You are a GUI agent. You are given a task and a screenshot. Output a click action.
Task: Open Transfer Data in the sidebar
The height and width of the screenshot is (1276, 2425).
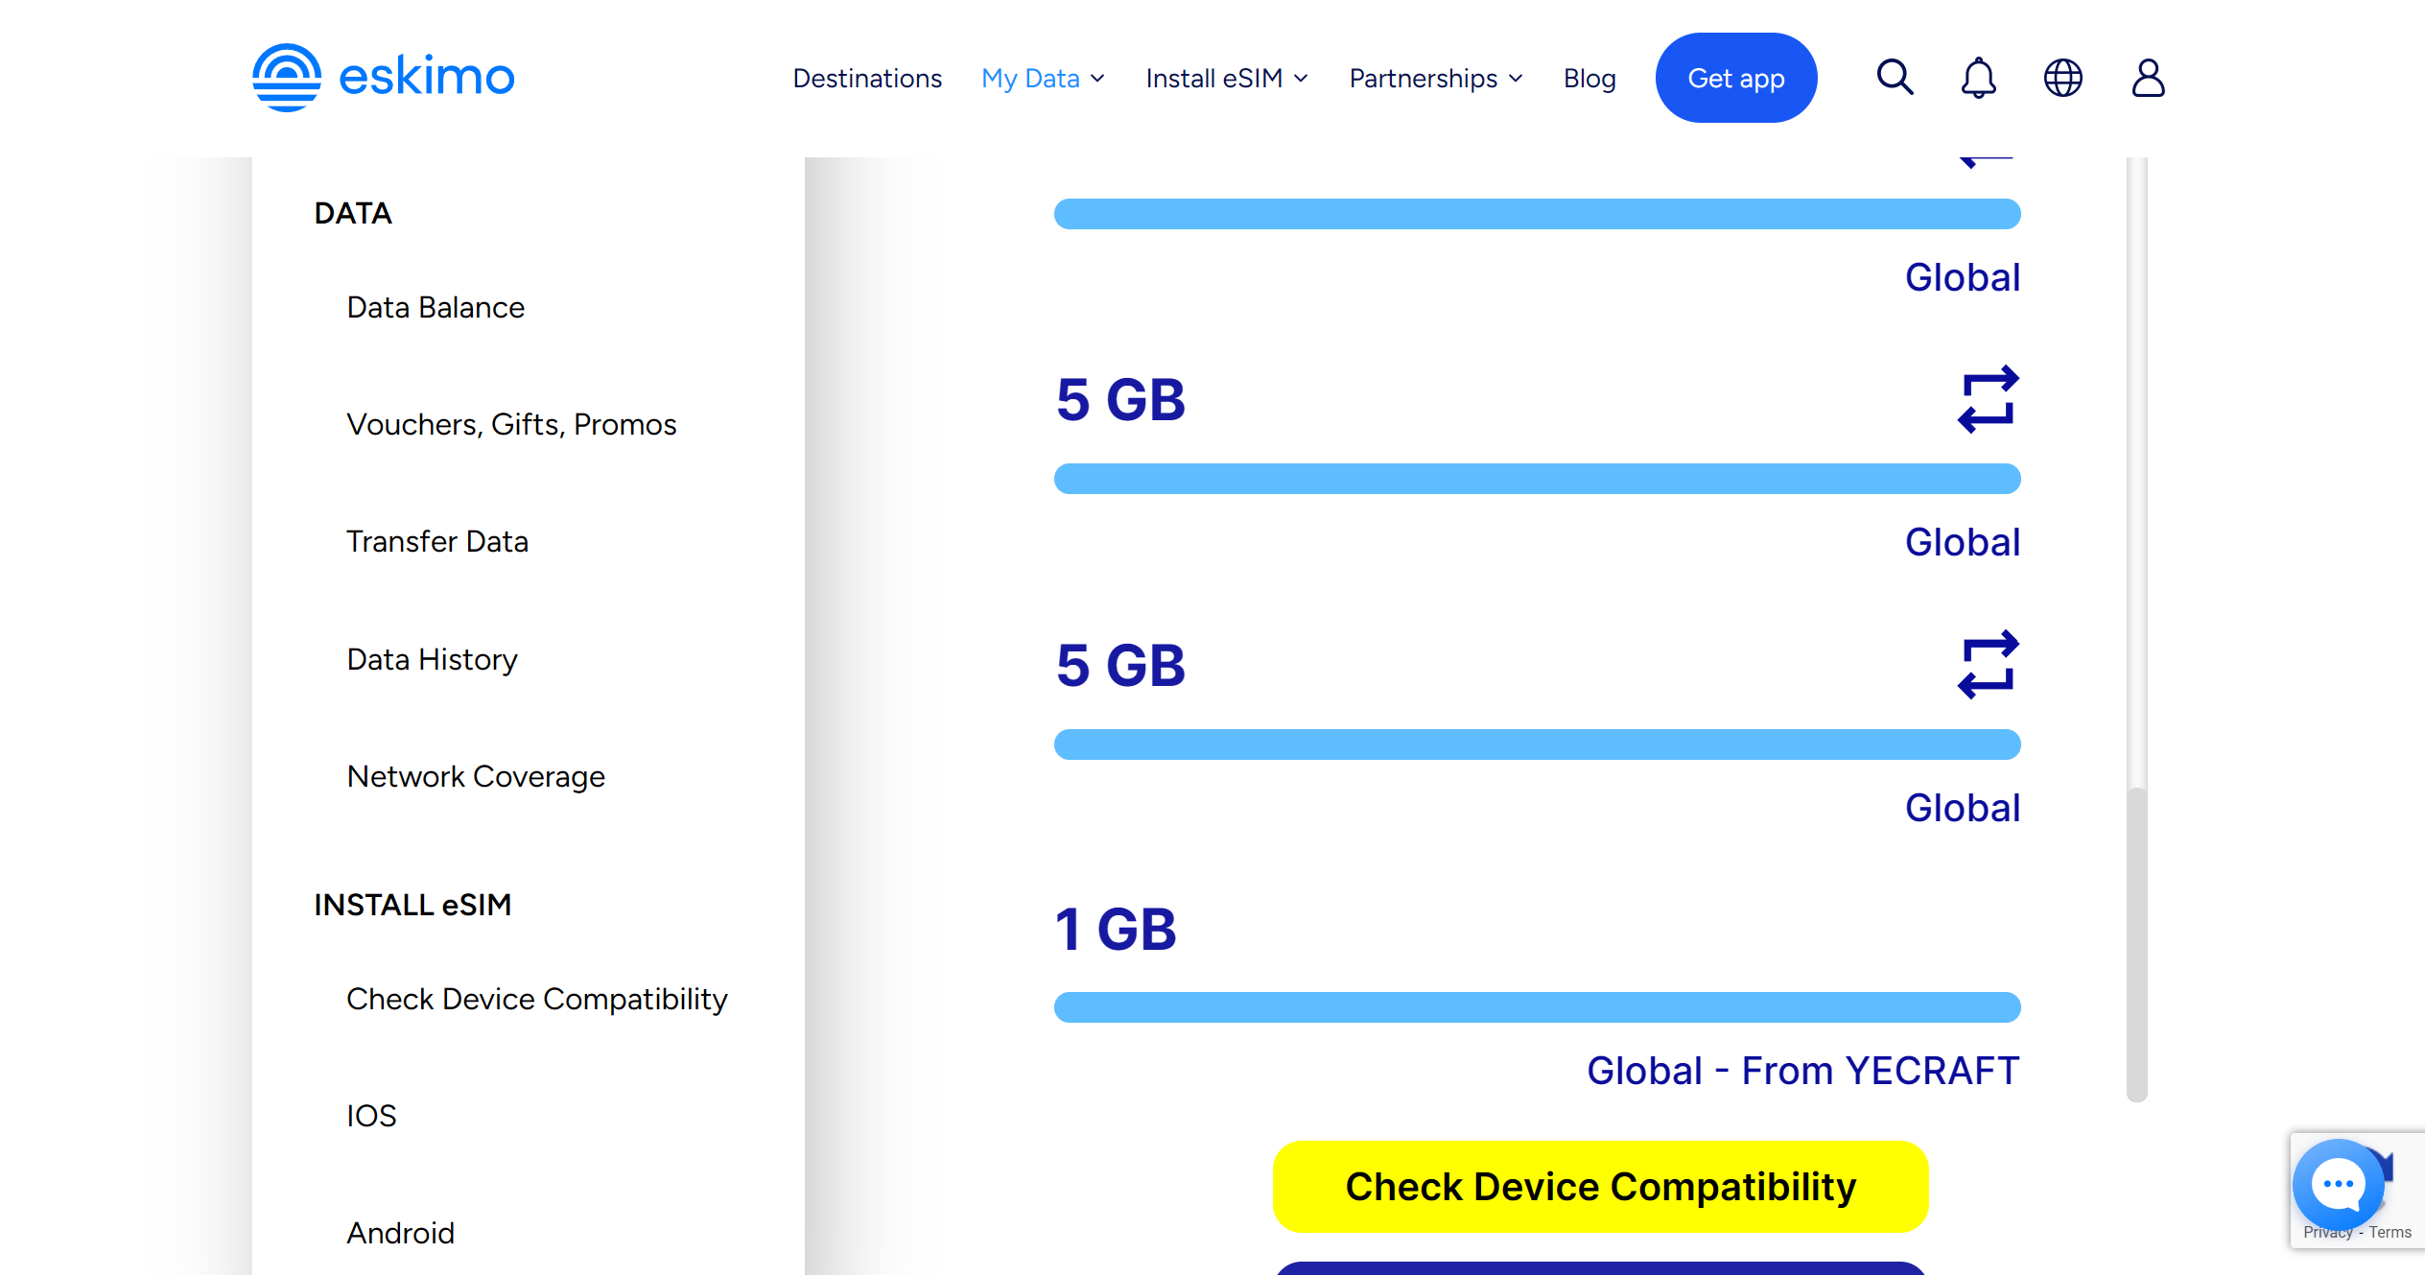click(437, 541)
